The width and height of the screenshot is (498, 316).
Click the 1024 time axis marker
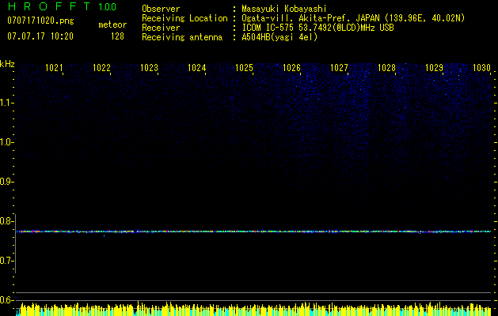[x=196, y=67]
